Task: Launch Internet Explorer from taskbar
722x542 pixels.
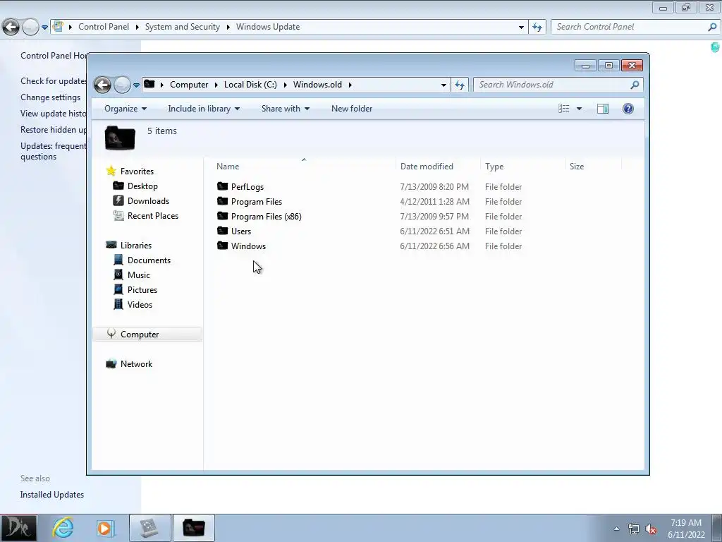Action: pos(63,528)
